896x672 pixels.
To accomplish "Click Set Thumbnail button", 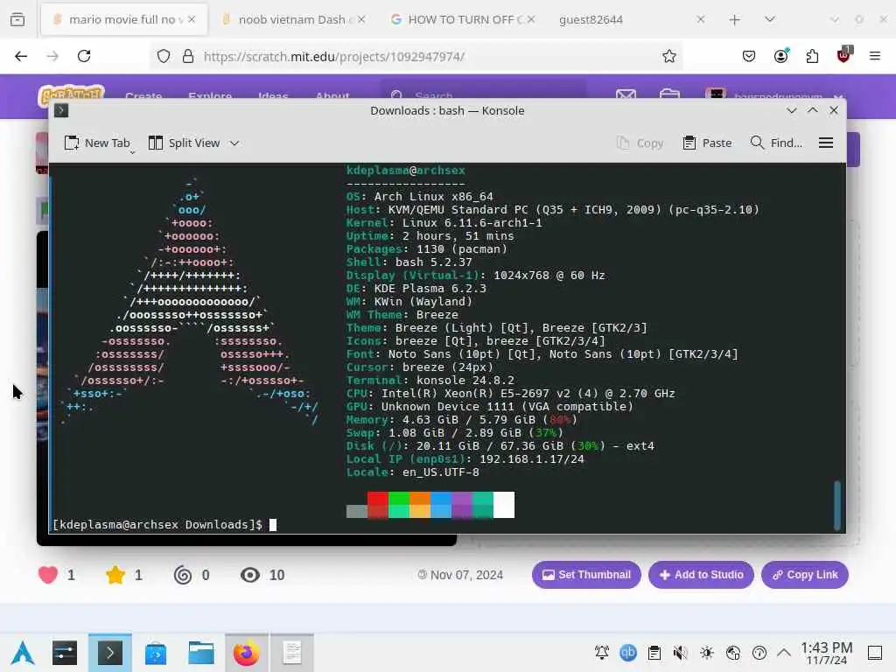I will (x=586, y=575).
